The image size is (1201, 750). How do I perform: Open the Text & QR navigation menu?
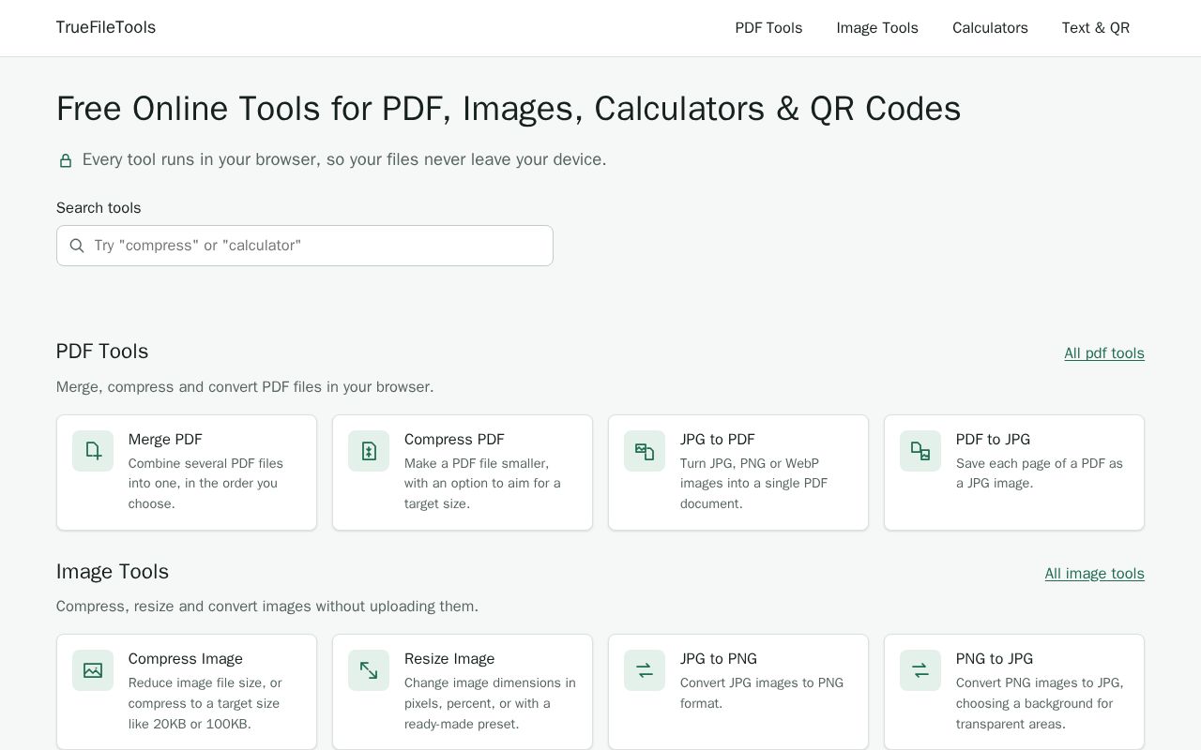click(1096, 28)
